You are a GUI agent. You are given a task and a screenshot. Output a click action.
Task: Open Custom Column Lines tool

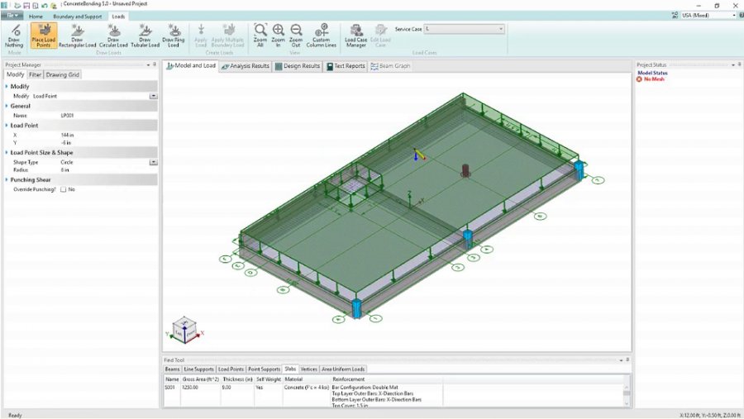point(322,36)
